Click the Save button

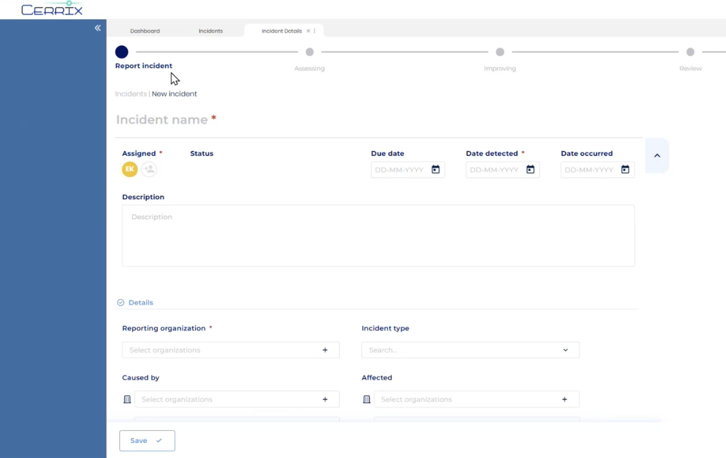click(x=147, y=440)
